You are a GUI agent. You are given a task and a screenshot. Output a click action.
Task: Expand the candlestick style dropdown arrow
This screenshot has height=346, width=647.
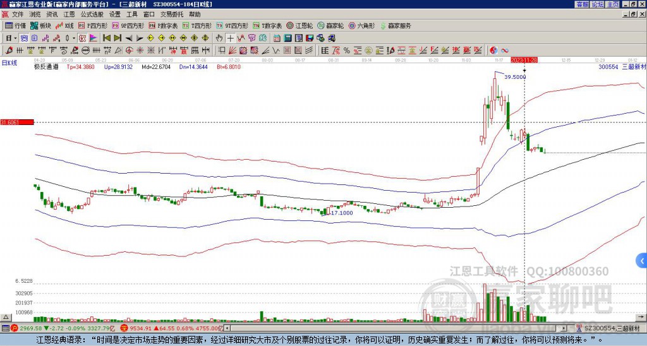74,38
